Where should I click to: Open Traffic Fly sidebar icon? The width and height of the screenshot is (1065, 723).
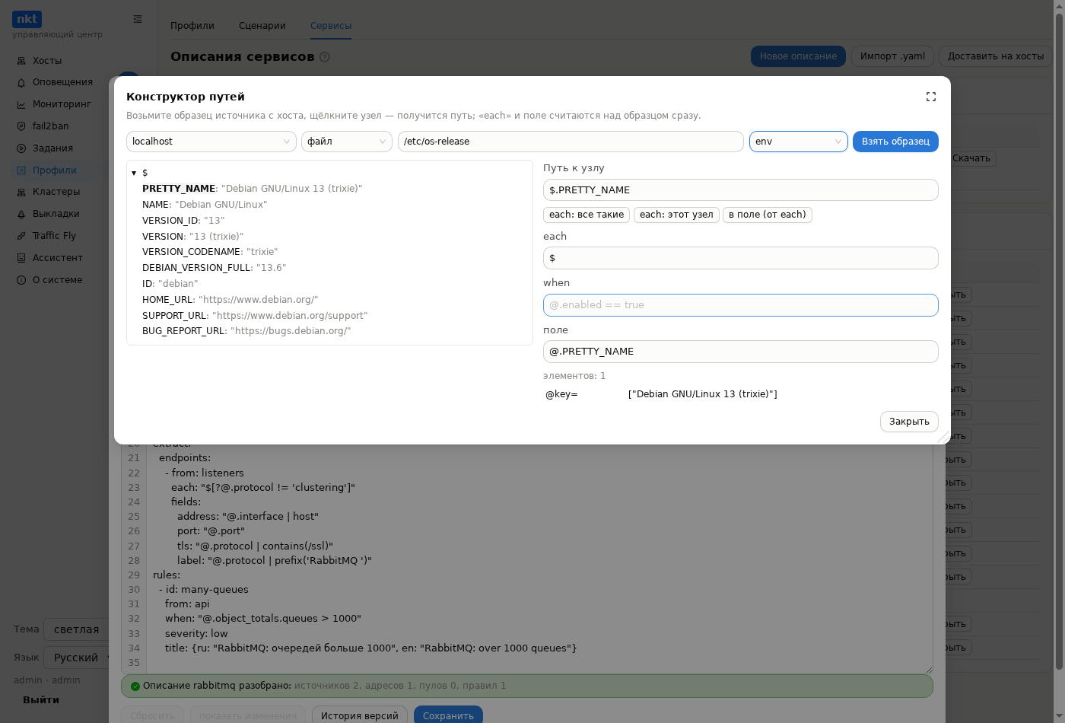click(x=21, y=236)
